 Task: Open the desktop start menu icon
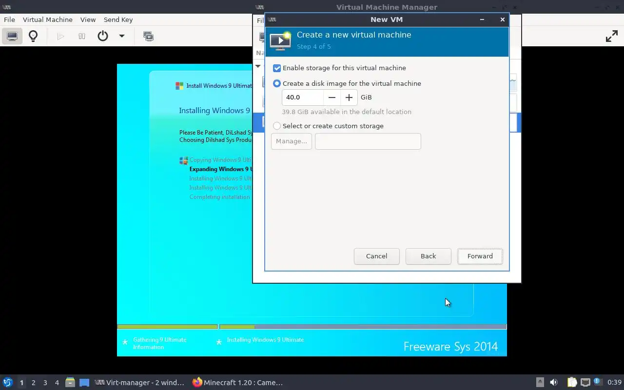[x=8, y=383]
